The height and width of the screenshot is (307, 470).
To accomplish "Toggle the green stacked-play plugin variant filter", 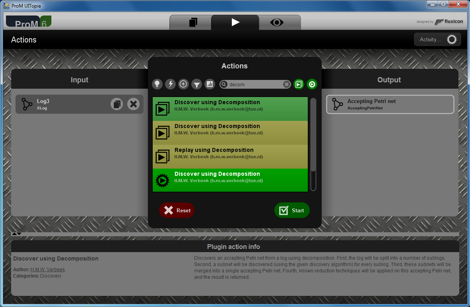I will pyautogui.click(x=299, y=84).
